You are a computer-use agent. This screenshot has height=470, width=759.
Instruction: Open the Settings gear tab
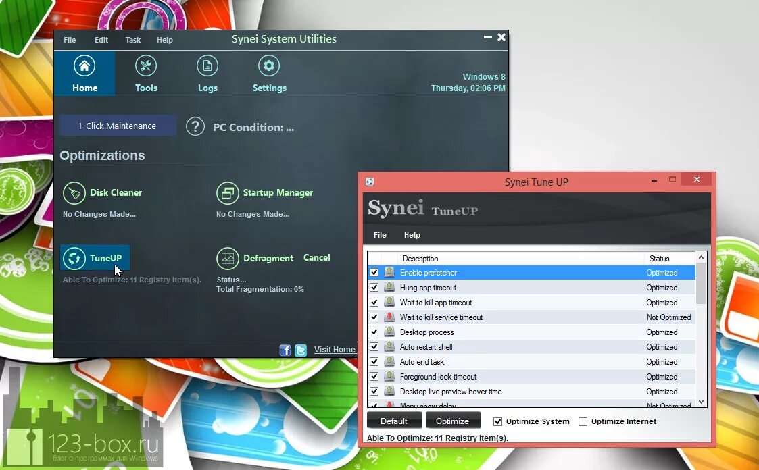pyautogui.click(x=269, y=74)
